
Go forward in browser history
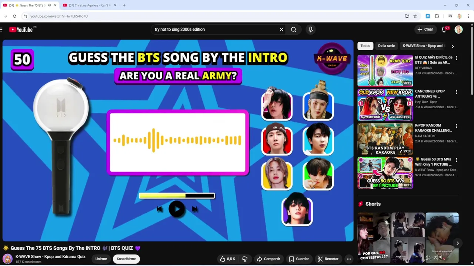pos(5,16)
